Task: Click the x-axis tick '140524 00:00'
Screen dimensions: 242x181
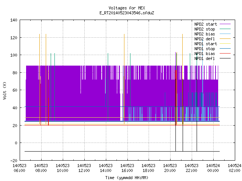Action: pos(213,168)
